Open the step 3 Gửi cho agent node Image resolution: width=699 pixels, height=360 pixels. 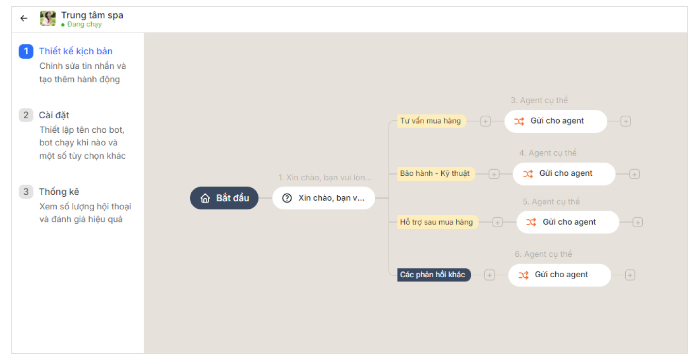[x=556, y=121]
